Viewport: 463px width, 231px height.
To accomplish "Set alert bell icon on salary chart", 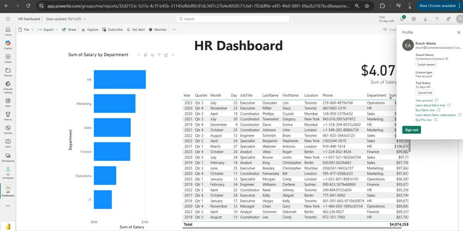I will 153,55.
